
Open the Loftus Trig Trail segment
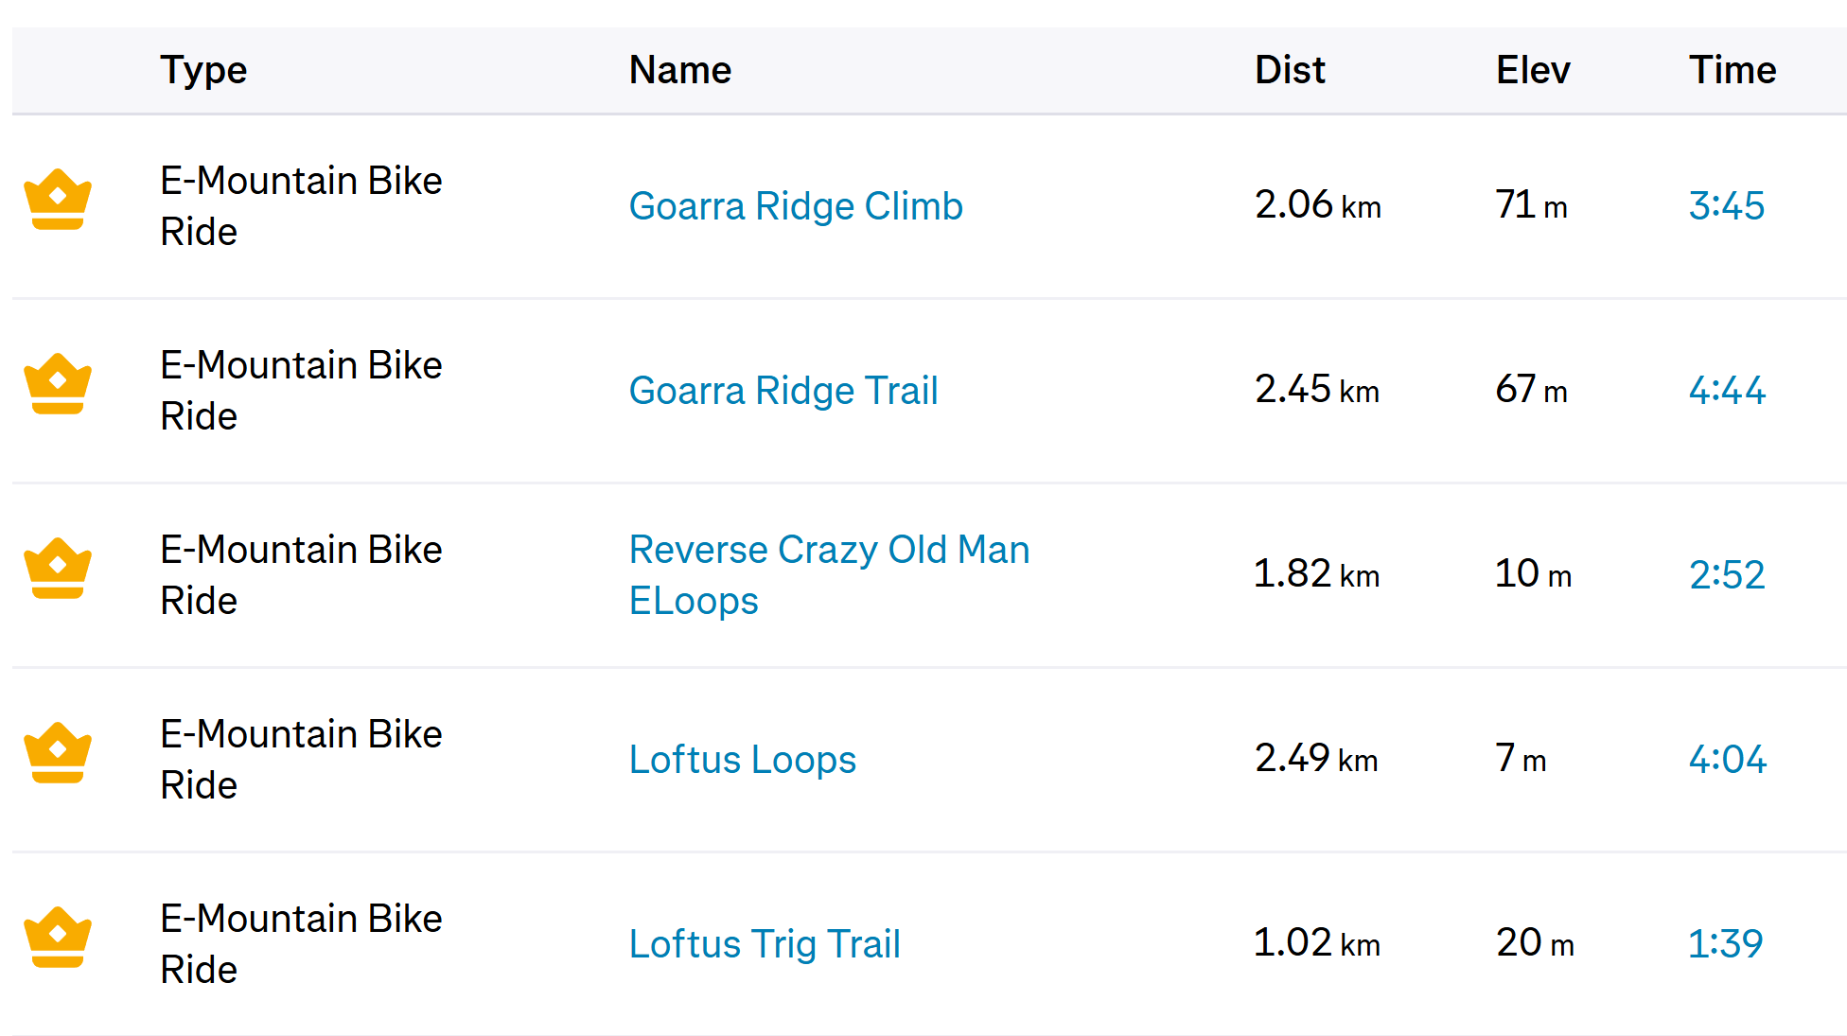pos(765,944)
